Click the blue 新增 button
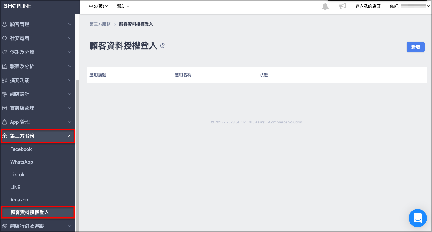The image size is (432, 232). [x=415, y=47]
